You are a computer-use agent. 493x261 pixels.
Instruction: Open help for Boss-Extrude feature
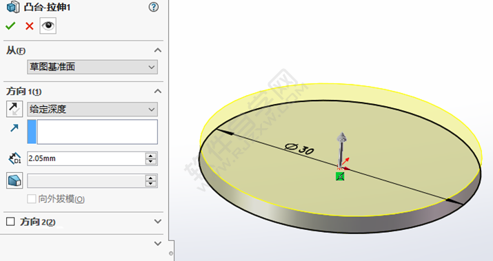(154, 7)
